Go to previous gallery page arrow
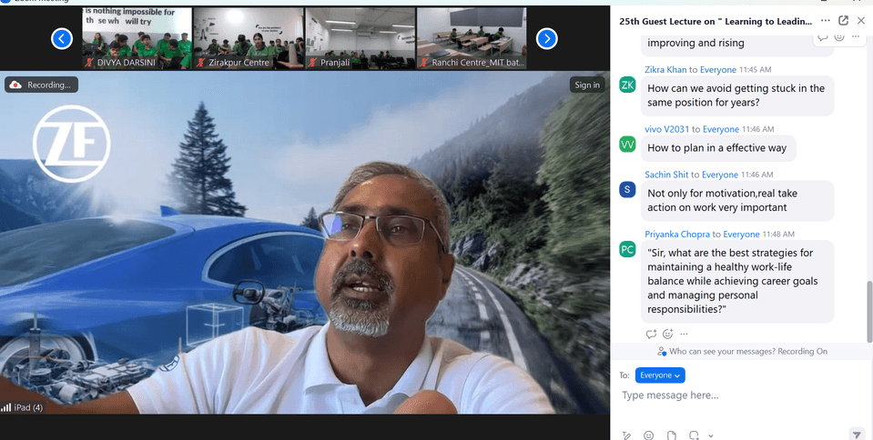This screenshot has width=873, height=440. [62, 38]
